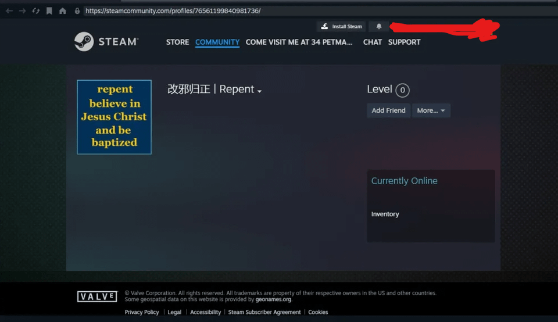Open the COME VISIT ME AT 34 PETMA... menu

[x=299, y=42]
